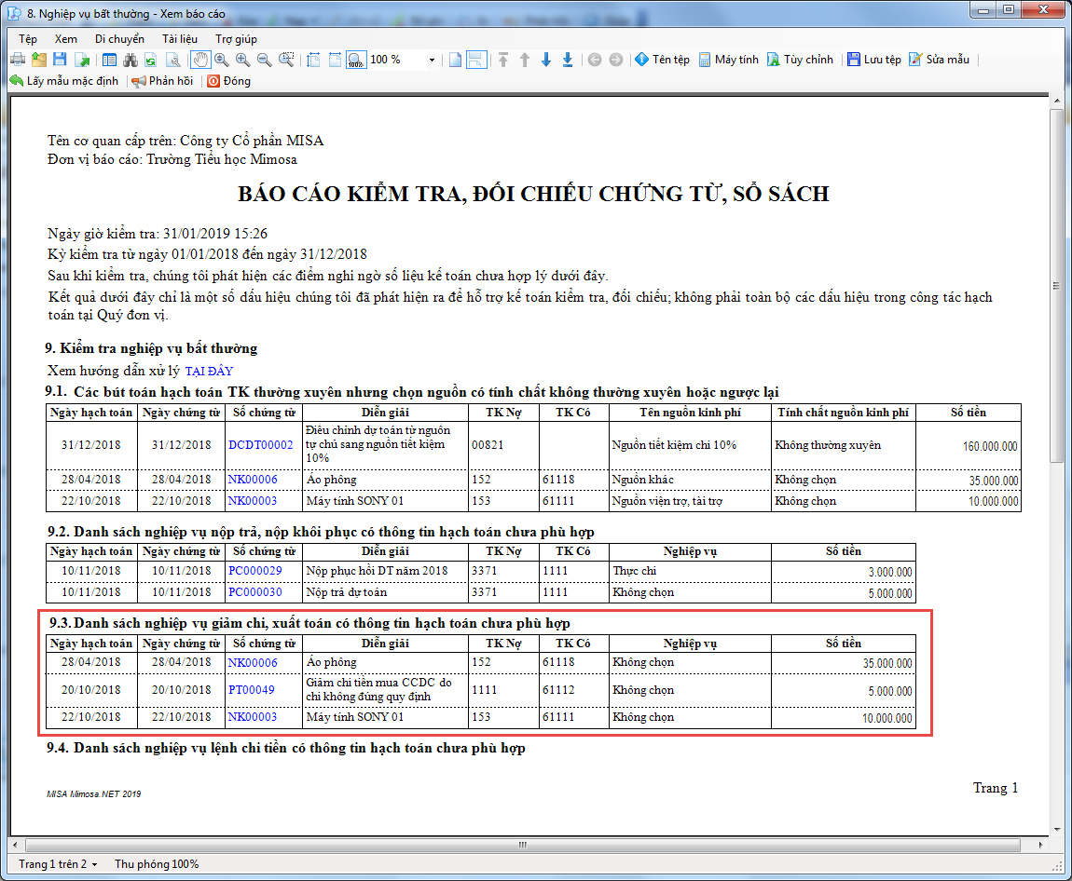This screenshot has height=881, width=1072.
Task: Click the Tùy chỉnh customize button
Action: pyautogui.click(x=800, y=61)
